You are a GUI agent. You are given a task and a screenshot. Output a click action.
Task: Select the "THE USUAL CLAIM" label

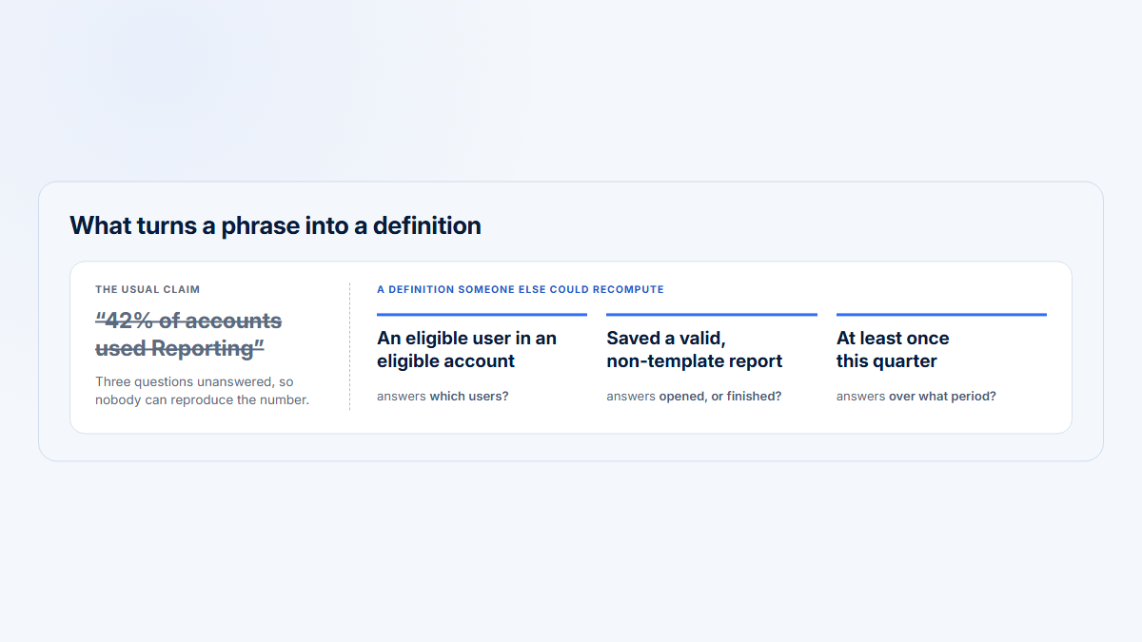(x=148, y=289)
